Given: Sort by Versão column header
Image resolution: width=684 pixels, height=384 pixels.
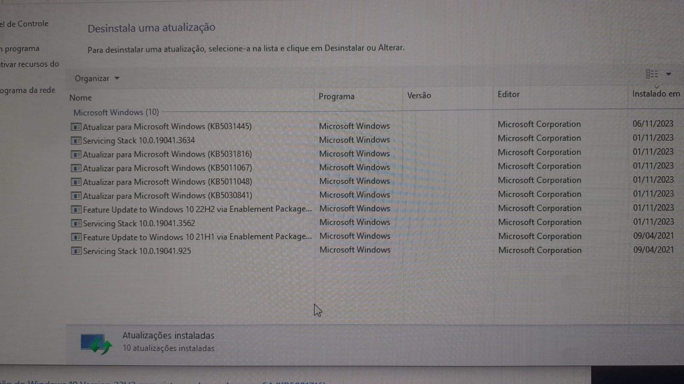Looking at the screenshot, I should (419, 96).
